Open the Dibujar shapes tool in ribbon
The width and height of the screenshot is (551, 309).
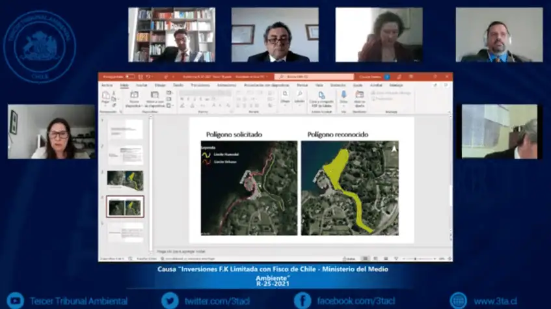point(285,94)
